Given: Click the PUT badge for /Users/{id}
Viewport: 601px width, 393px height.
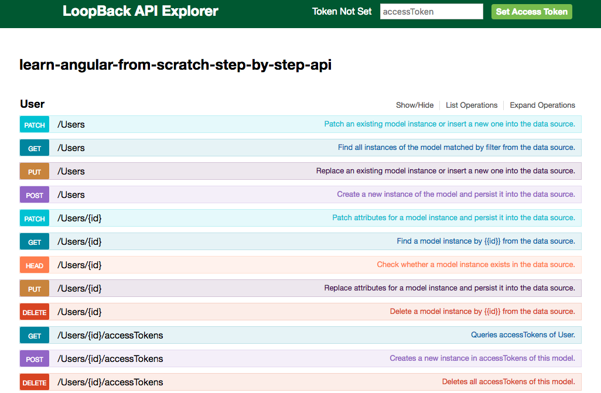Looking at the screenshot, I should (35, 288).
